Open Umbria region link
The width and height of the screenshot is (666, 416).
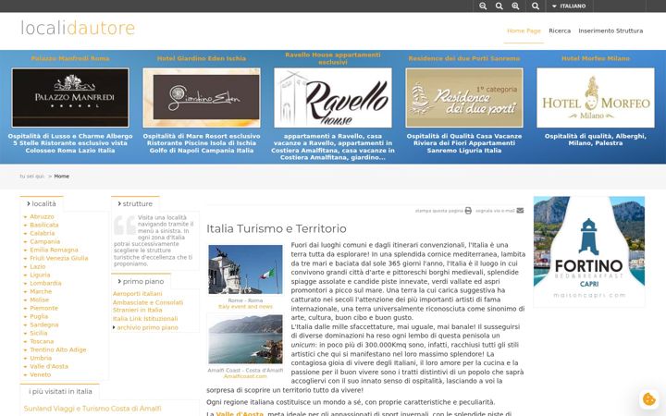tap(41, 358)
